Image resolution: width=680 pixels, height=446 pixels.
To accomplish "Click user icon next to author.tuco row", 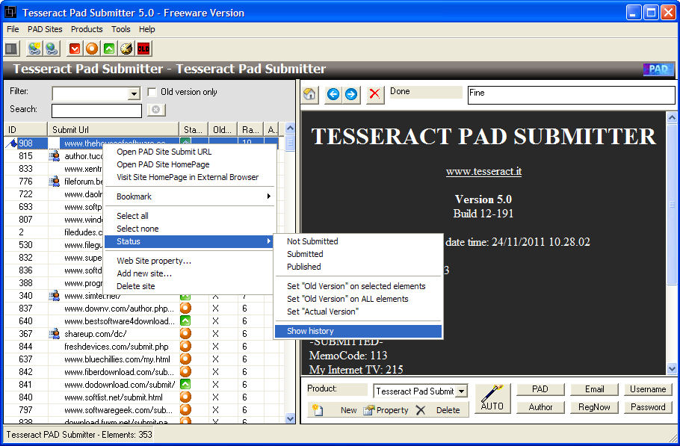I will [x=55, y=156].
